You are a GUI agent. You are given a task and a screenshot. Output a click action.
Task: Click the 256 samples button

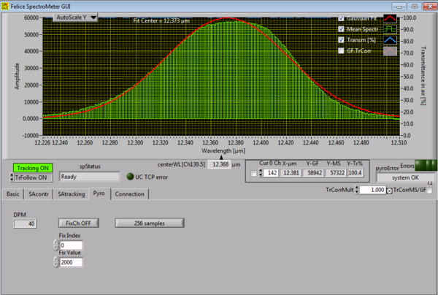click(148, 222)
